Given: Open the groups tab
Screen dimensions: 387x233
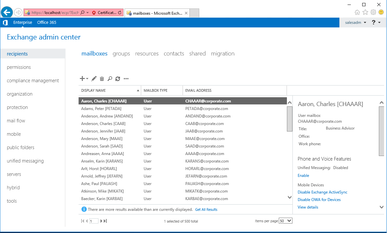Looking at the screenshot, I should coord(121,54).
